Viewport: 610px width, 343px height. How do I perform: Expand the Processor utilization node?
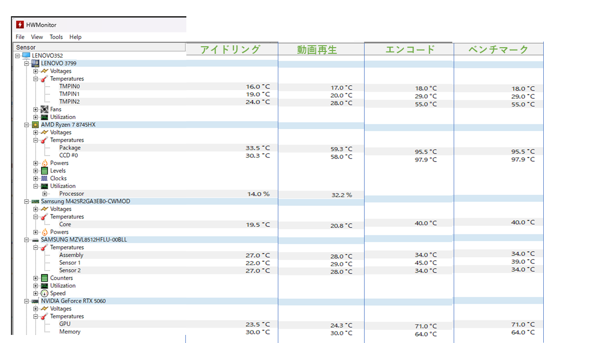tap(44, 194)
